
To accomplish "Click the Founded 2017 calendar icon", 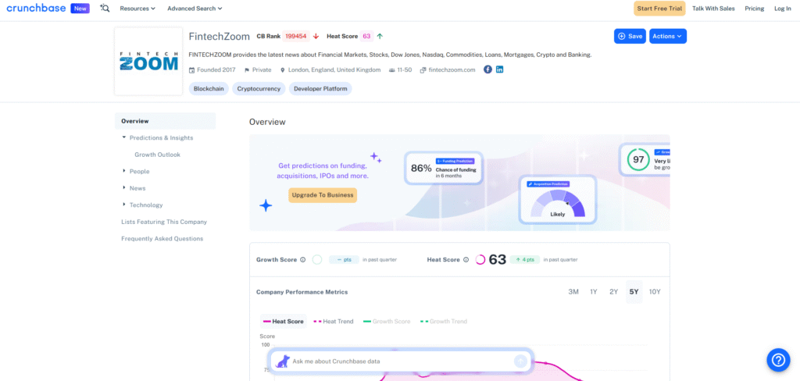I will 192,69.
